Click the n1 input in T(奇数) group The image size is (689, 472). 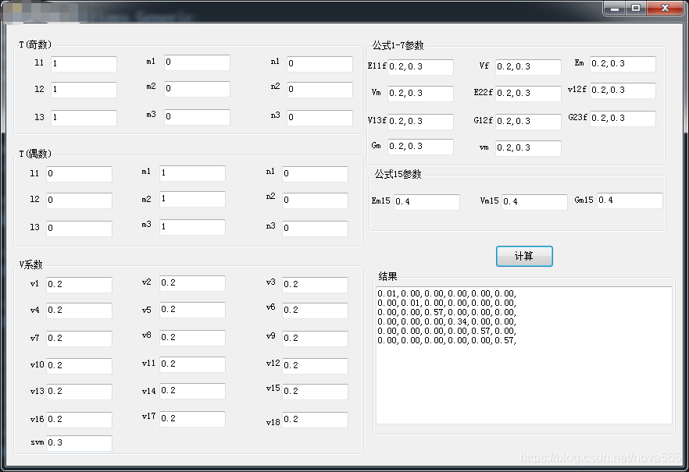[x=320, y=64]
